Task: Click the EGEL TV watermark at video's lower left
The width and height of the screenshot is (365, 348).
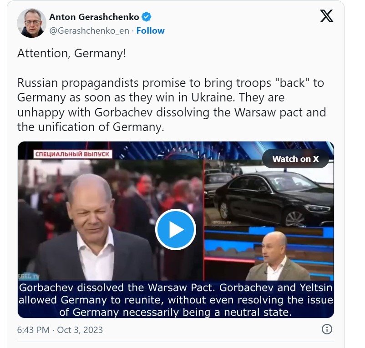Action: 29,277
